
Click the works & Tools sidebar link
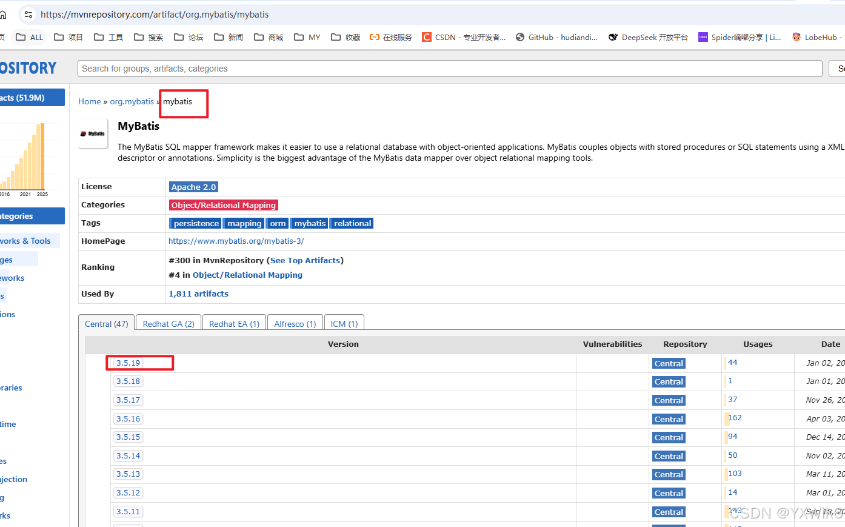point(26,241)
